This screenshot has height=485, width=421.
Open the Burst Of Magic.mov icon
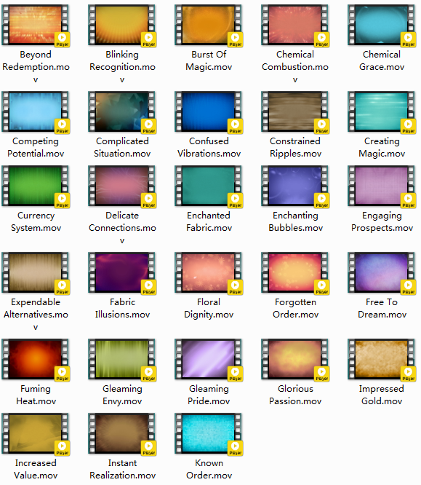click(209, 25)
